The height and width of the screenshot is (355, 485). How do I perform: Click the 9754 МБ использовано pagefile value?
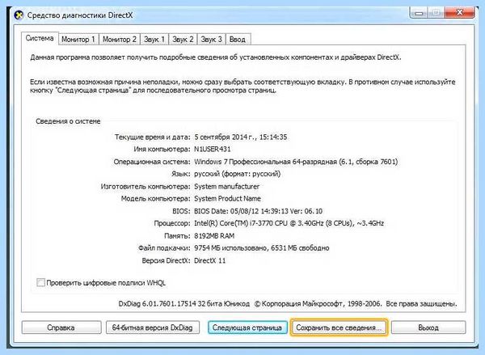coord(262,248)
